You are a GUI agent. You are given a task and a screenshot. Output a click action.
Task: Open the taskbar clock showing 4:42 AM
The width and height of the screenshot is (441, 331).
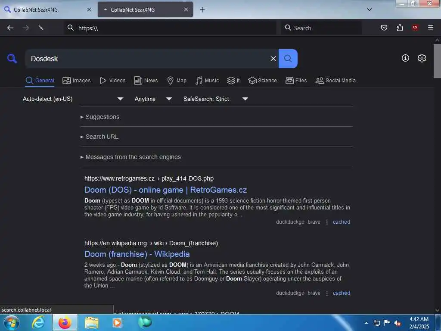[419, 323]
